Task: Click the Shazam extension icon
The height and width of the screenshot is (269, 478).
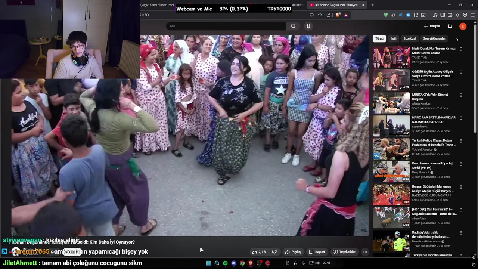Action: pos(408,15)
